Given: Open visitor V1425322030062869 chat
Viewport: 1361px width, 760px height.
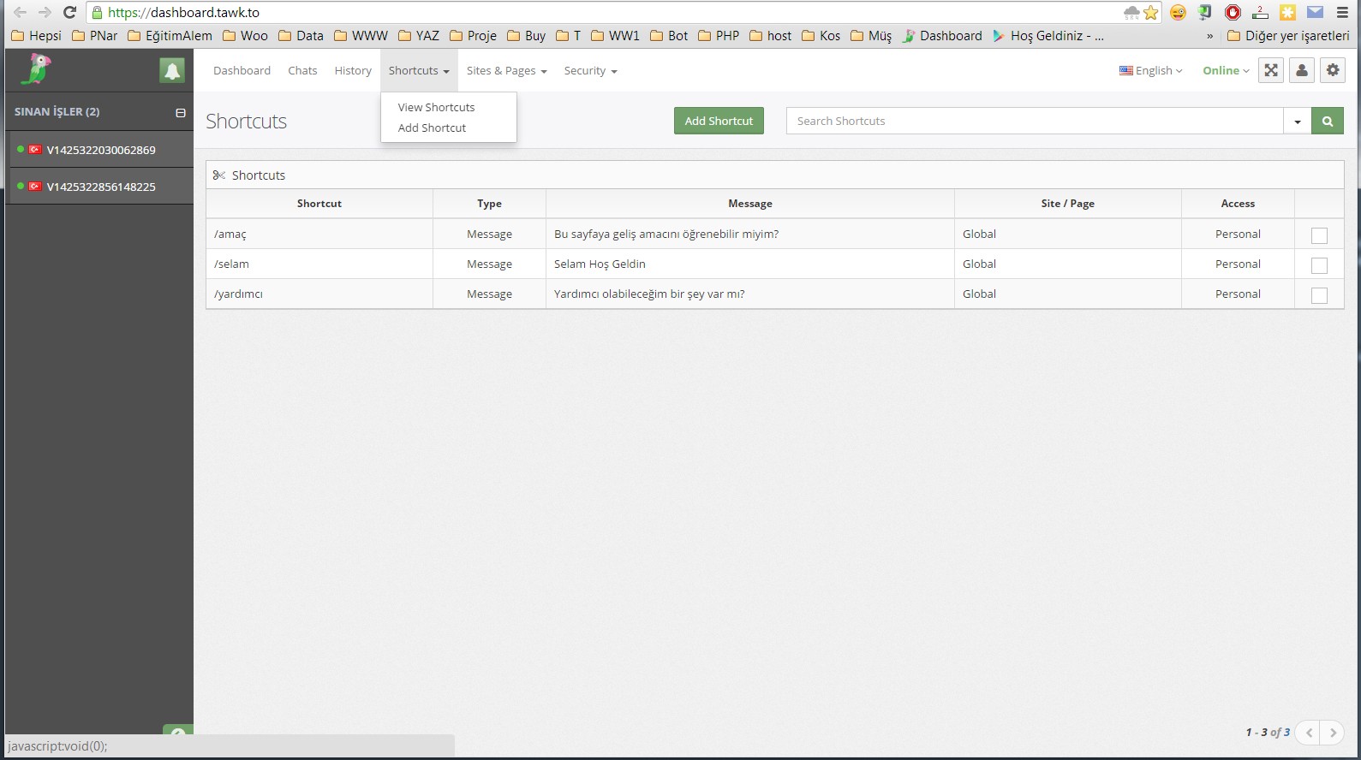Looking at the screenshot, I should (100, 150).
